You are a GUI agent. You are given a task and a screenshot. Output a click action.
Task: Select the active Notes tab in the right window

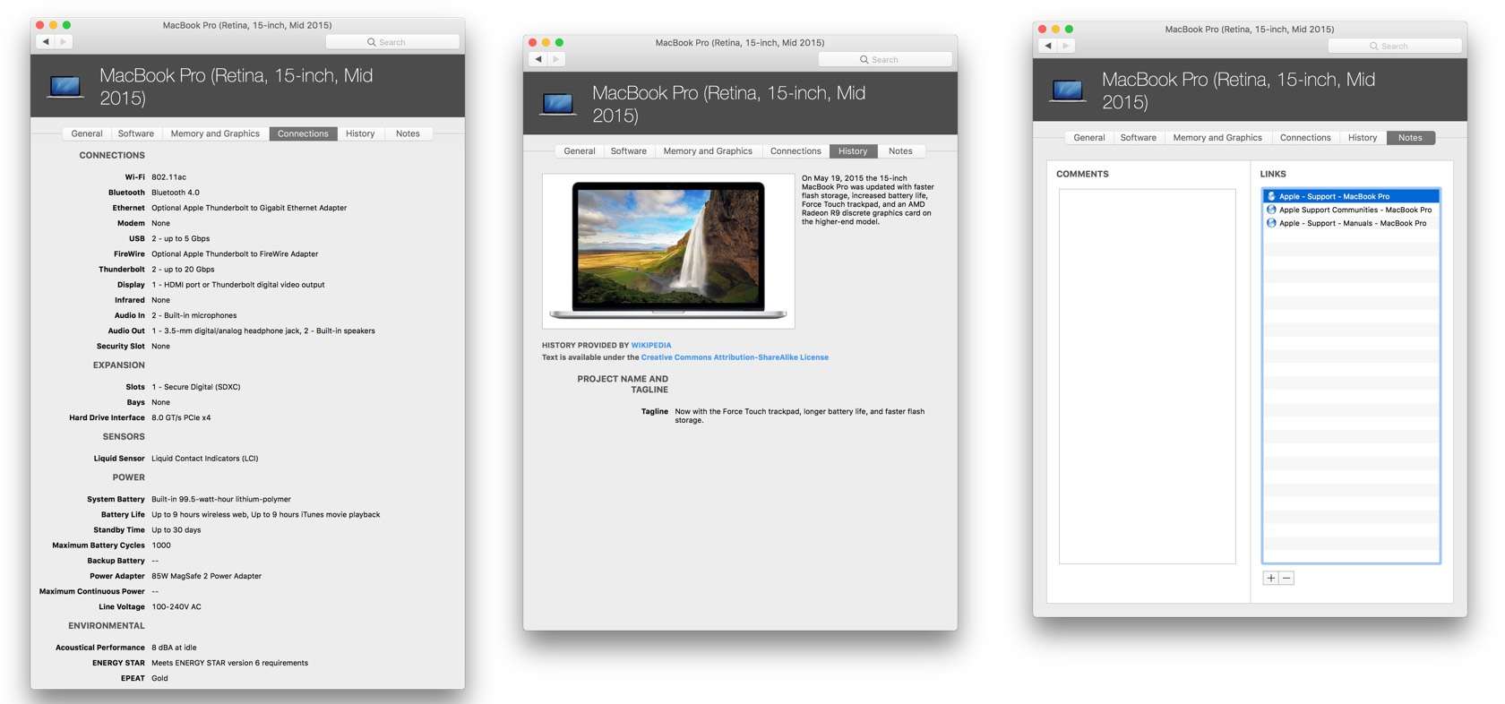tap(1410, 138)
